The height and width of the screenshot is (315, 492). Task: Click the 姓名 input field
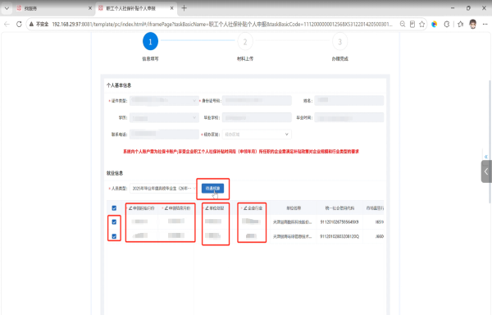pyautogui.click(x=349, y=100)
